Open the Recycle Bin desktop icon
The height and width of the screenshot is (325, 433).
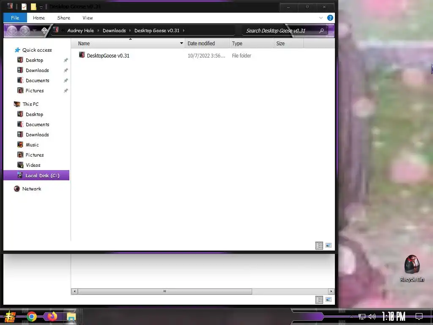coord(412,268)
